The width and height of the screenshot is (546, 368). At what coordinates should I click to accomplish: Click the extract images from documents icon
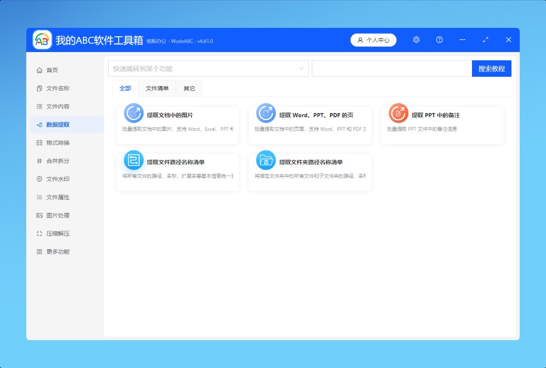(x=133, y=113)
